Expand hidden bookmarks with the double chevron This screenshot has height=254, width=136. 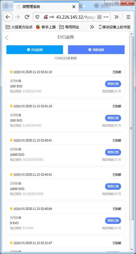[92, 27]
